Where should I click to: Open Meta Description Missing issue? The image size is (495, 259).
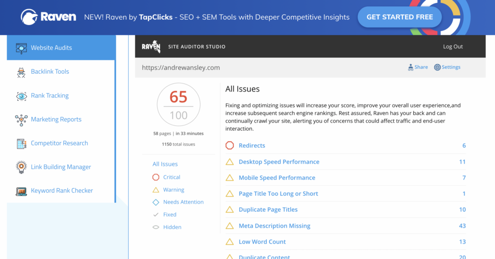coord(275,226)
